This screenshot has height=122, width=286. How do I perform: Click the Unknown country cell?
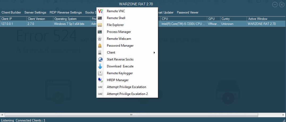[x=234, y=24]
